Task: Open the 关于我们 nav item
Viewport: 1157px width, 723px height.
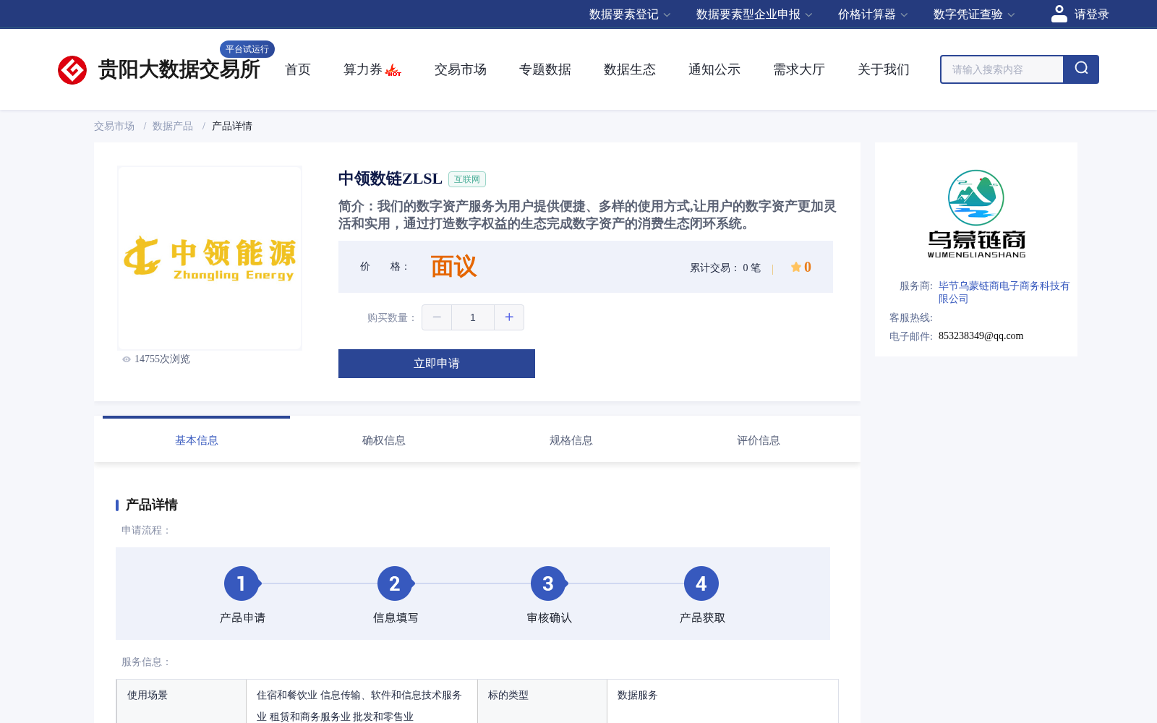Action: pos(884,69)
